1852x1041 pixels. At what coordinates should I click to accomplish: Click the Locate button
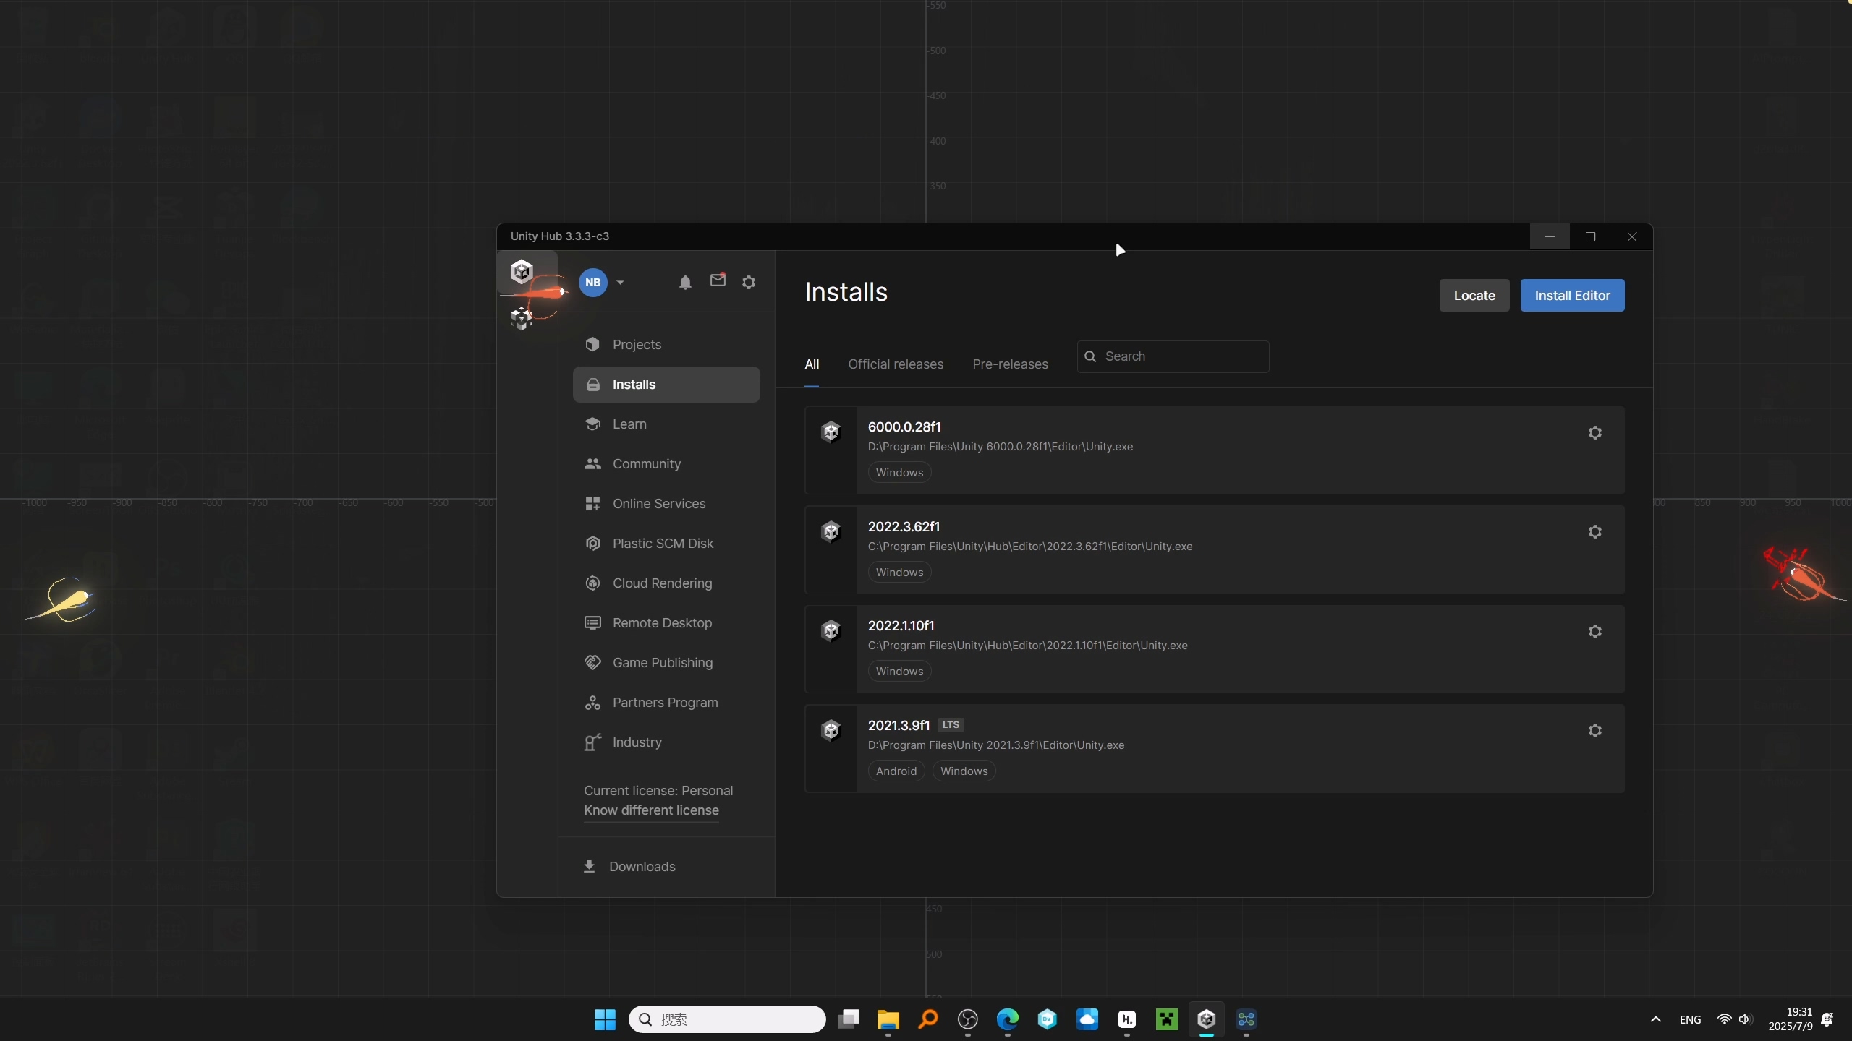(x=1474, y=296)
